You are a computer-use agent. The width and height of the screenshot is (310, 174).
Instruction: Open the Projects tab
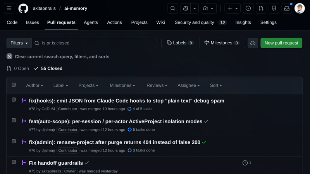139,22
